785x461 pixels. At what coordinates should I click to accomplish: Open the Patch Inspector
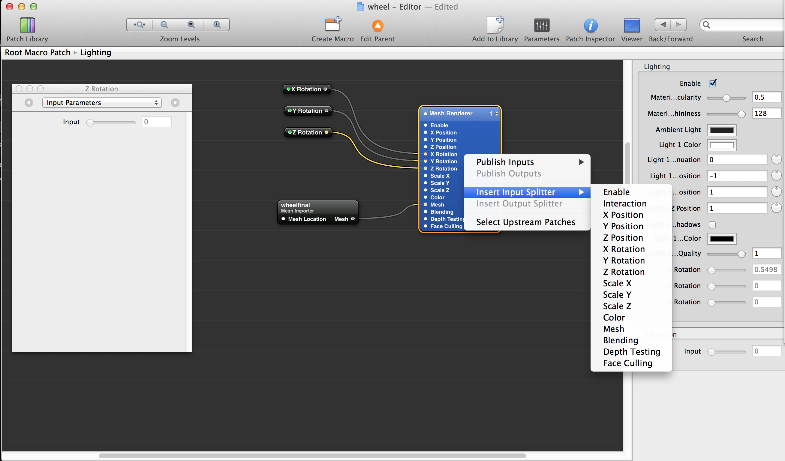point(590,26)
